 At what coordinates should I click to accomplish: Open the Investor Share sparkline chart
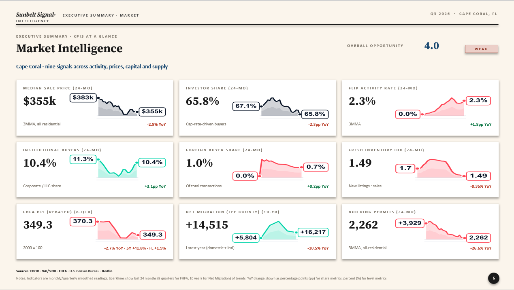pyautogui.click(x=281, y=107)
